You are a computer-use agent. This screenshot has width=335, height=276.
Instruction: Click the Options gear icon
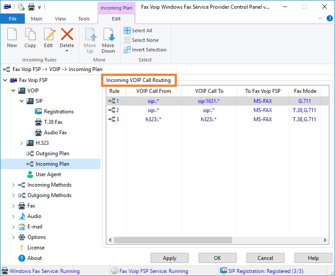click(22, 237)
